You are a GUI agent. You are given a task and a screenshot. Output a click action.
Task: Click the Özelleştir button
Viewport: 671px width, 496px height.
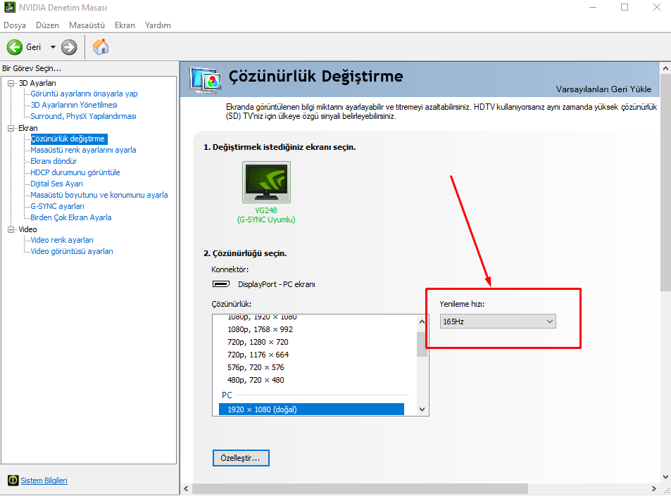point(241,458)
